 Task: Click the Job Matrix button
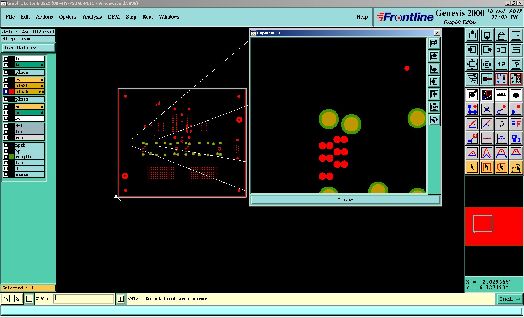28,48
